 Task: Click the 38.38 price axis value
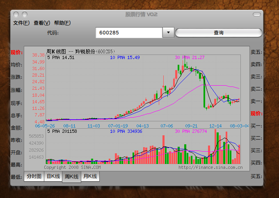click(x=38, y=55)
